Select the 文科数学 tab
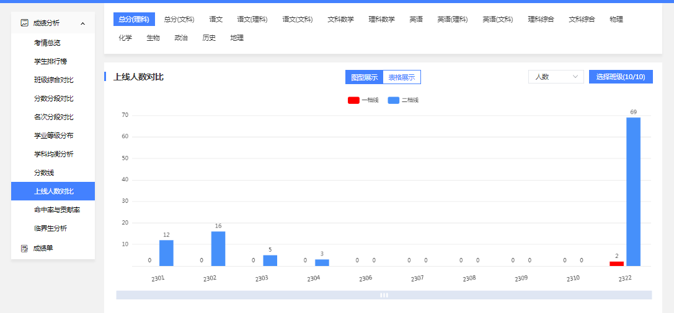This screenshot has height=313, width=674. coord(340,19)
